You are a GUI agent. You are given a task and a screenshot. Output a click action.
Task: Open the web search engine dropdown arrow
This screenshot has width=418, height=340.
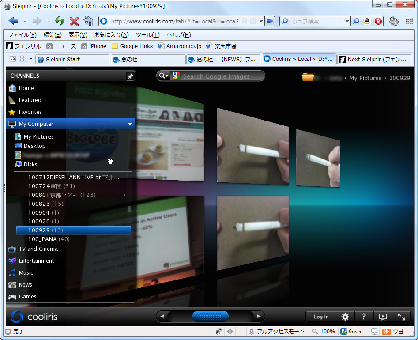[x=347, y=21]
